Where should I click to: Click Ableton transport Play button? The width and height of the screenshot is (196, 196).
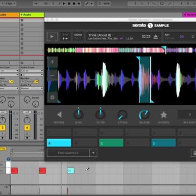click(64, 3)
